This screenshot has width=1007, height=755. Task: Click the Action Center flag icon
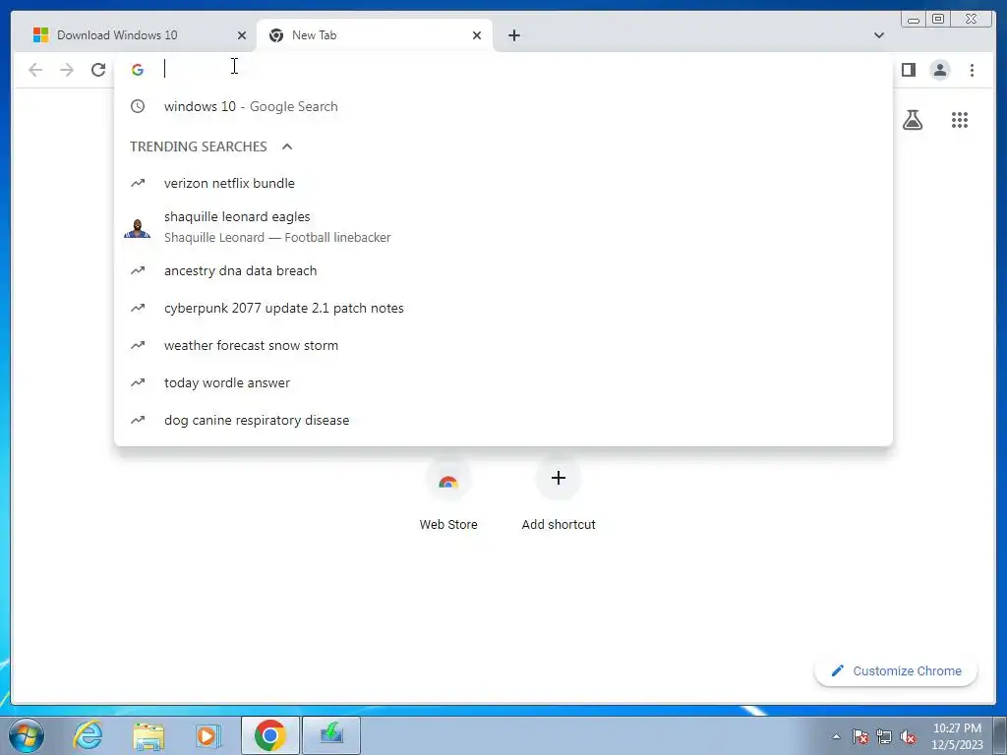click(860, 736)
